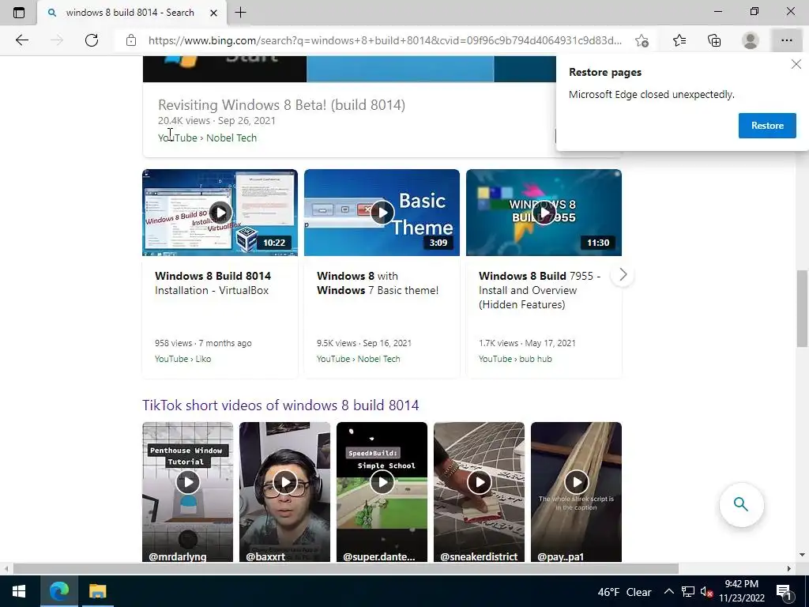Play the Windows 8 Build 7955 video

coord(544,212)
